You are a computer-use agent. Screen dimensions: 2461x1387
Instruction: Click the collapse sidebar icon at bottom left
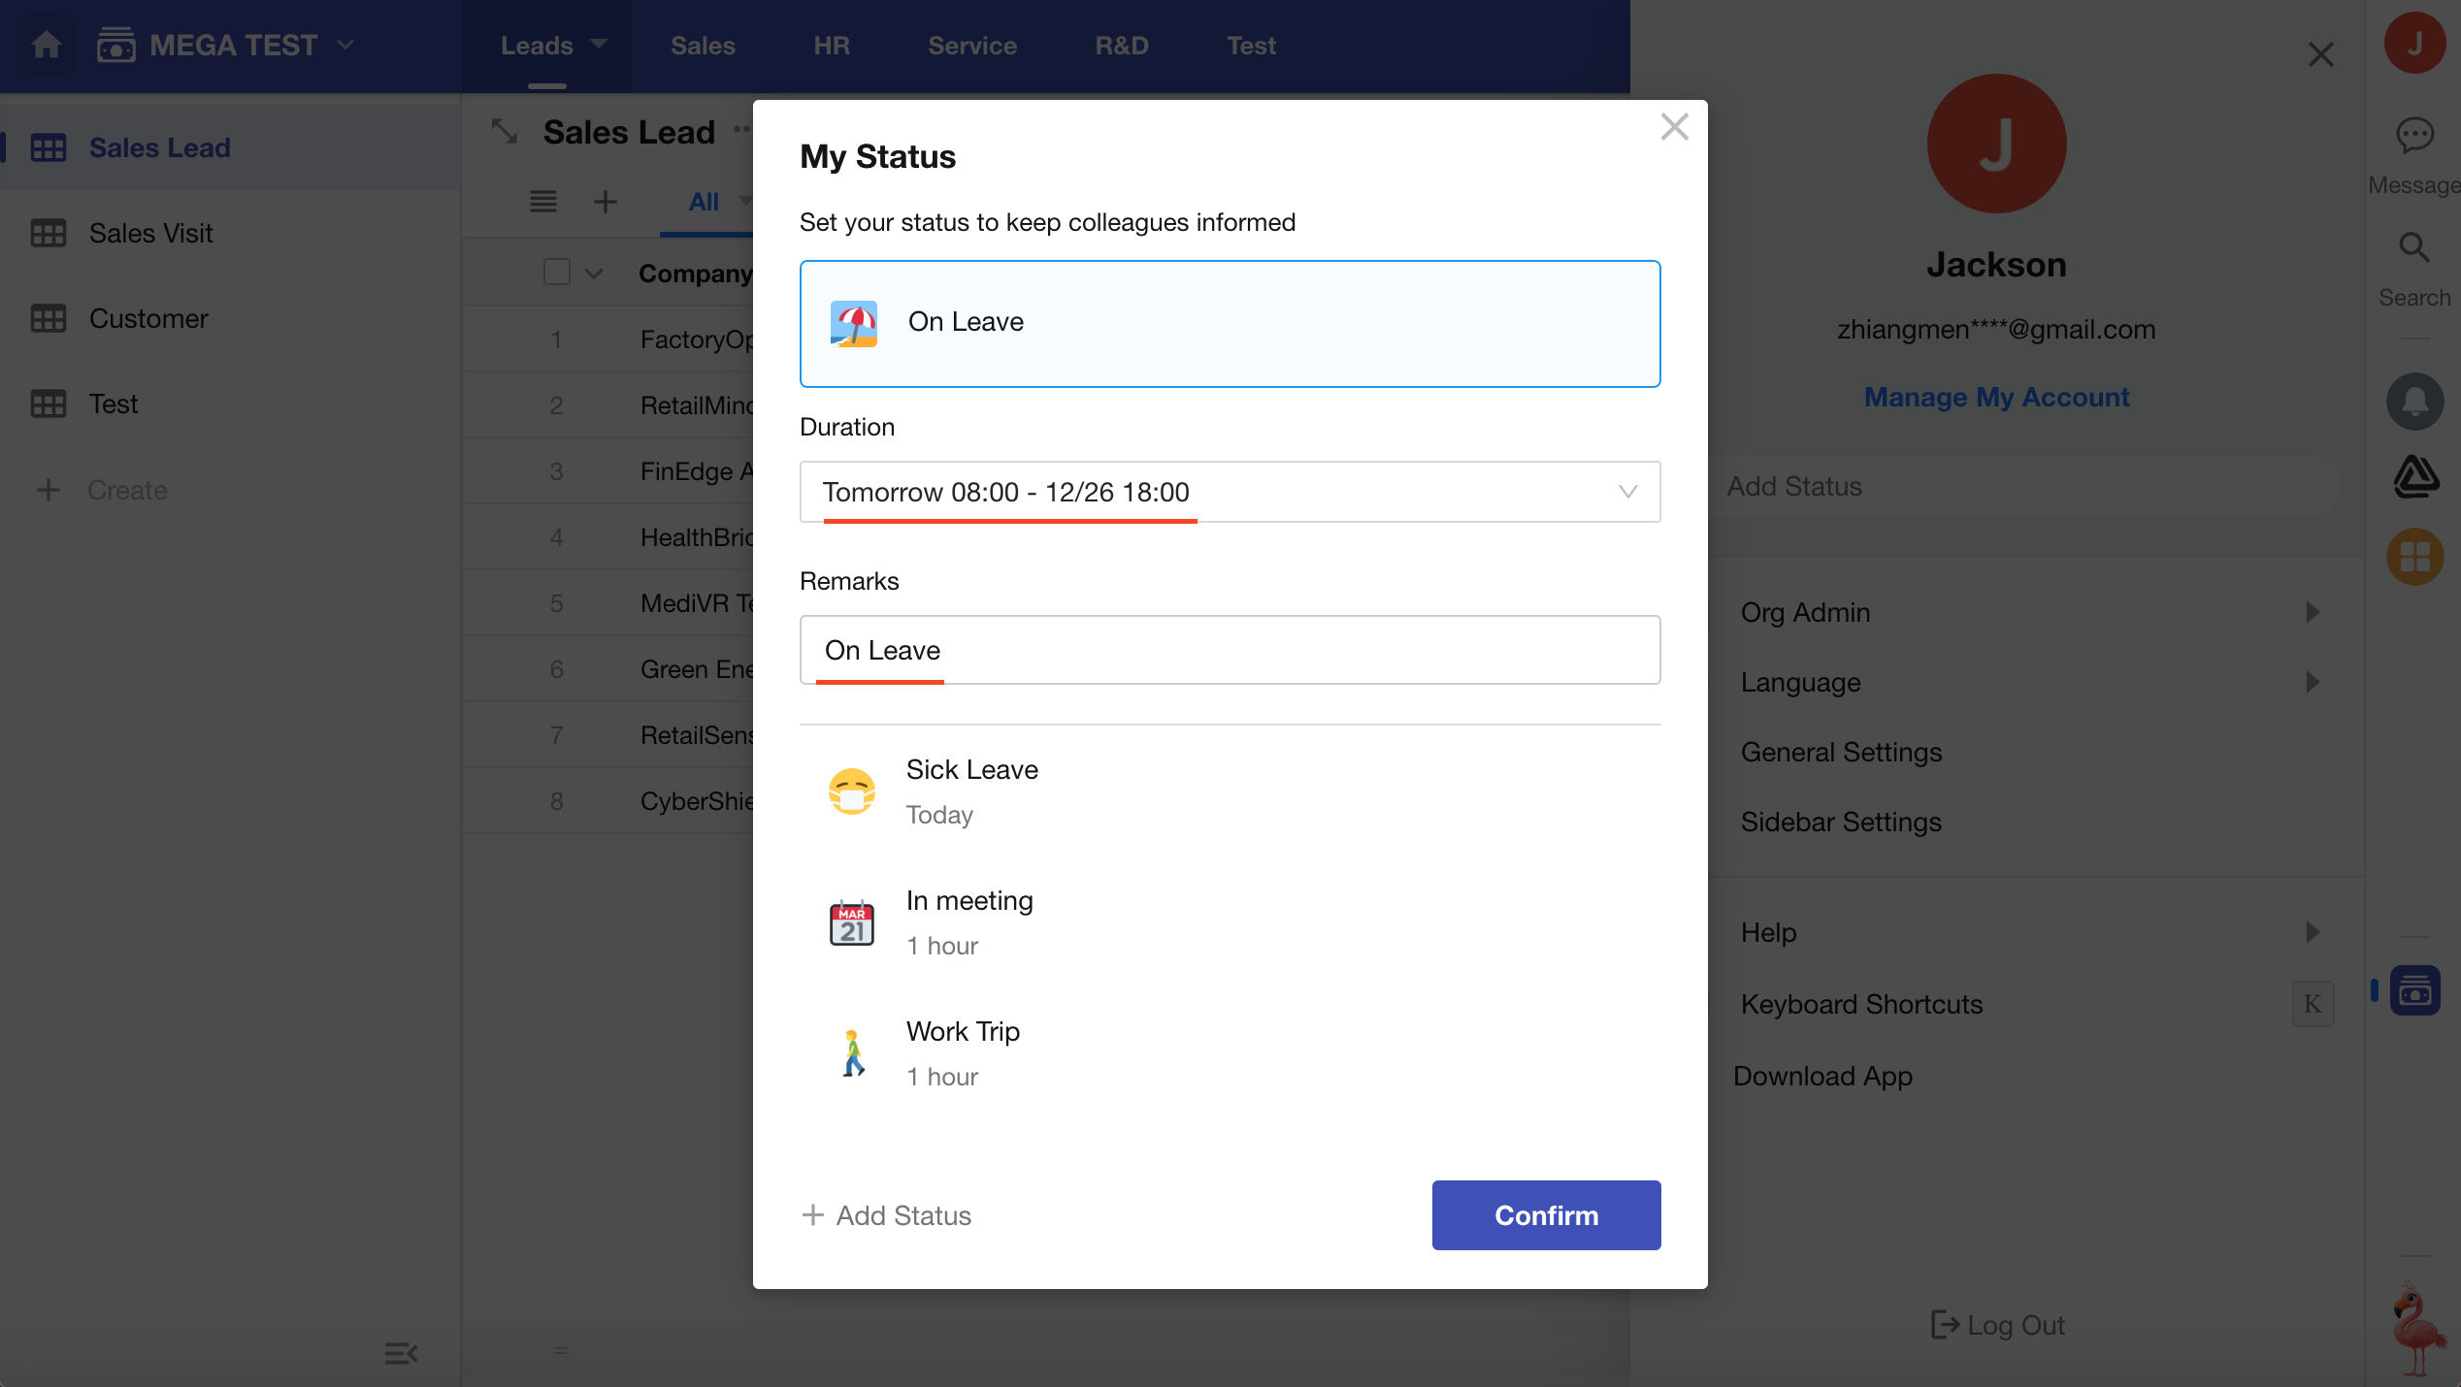click(x=401, y=1353)
